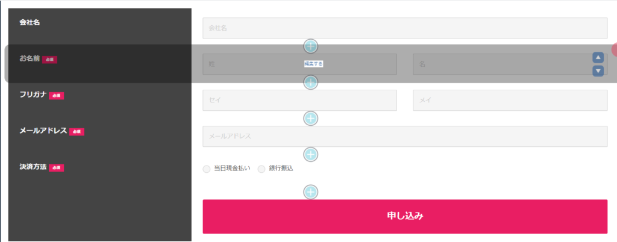Click the plus icon above the 決済方法 options
The width and height of the screenshot is (617, 242).
[x=310, y=155]
